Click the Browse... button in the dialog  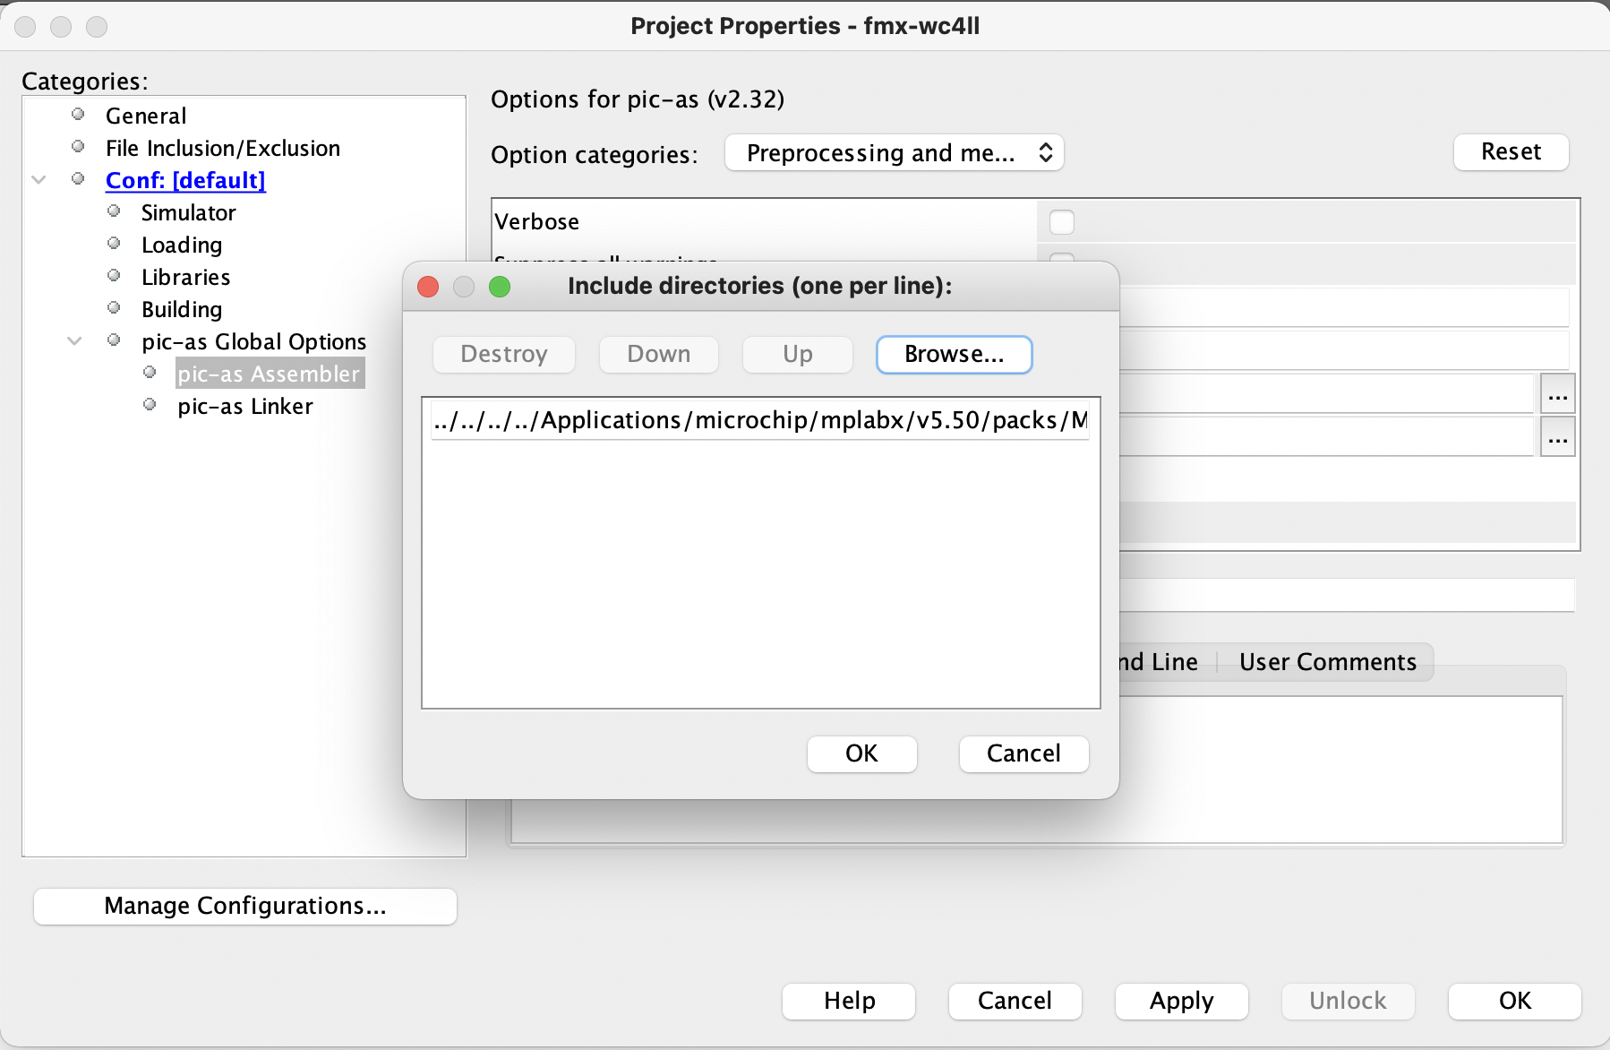[x=954, y=355]
